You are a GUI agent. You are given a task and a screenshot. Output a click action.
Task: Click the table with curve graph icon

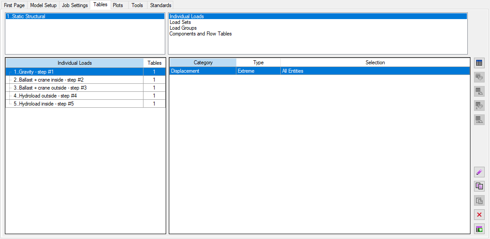(479, 91)
